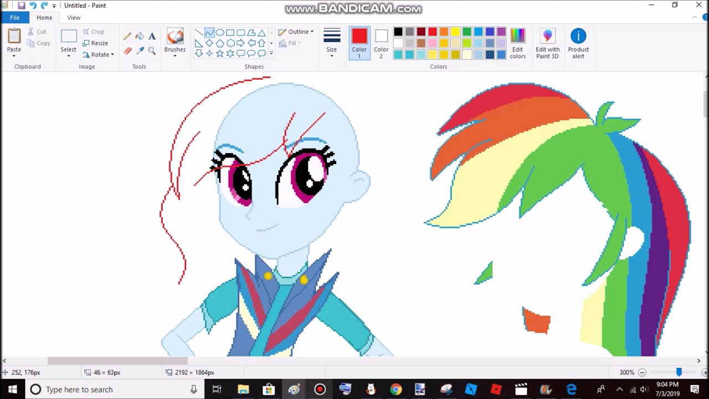Choose the Right arrow shape
The height and width of the screenshot is (399, 709).
[x=241, y=43]
